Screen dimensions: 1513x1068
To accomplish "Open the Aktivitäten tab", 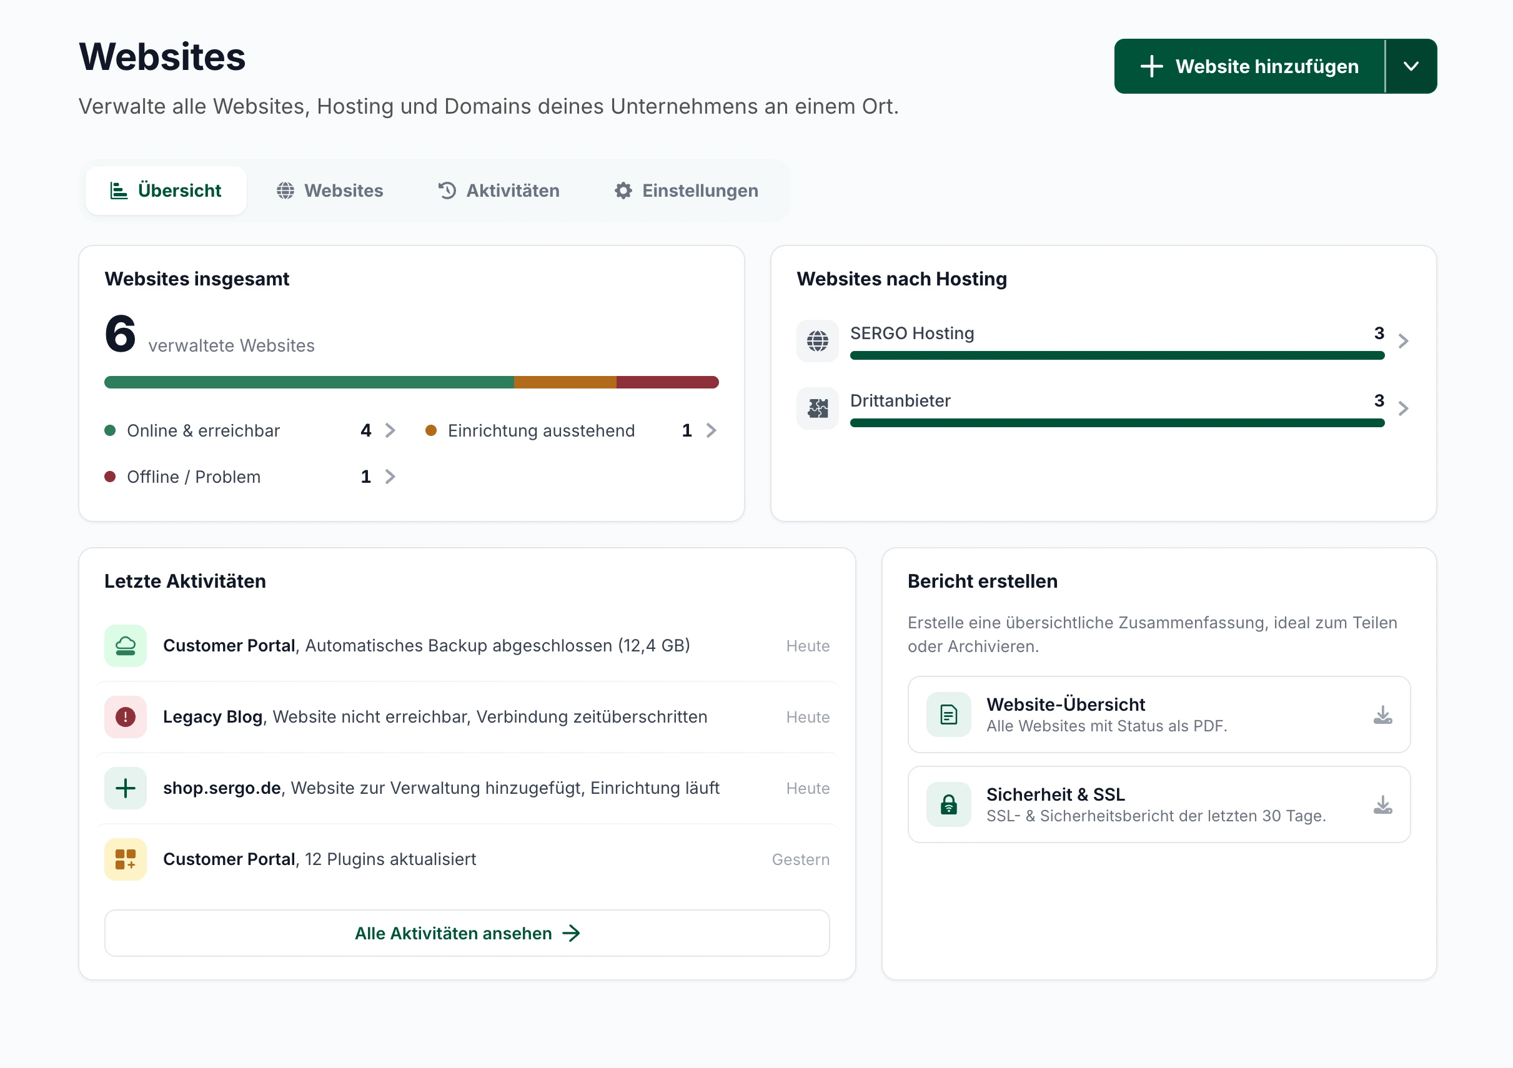I will [x=499, y=190].
